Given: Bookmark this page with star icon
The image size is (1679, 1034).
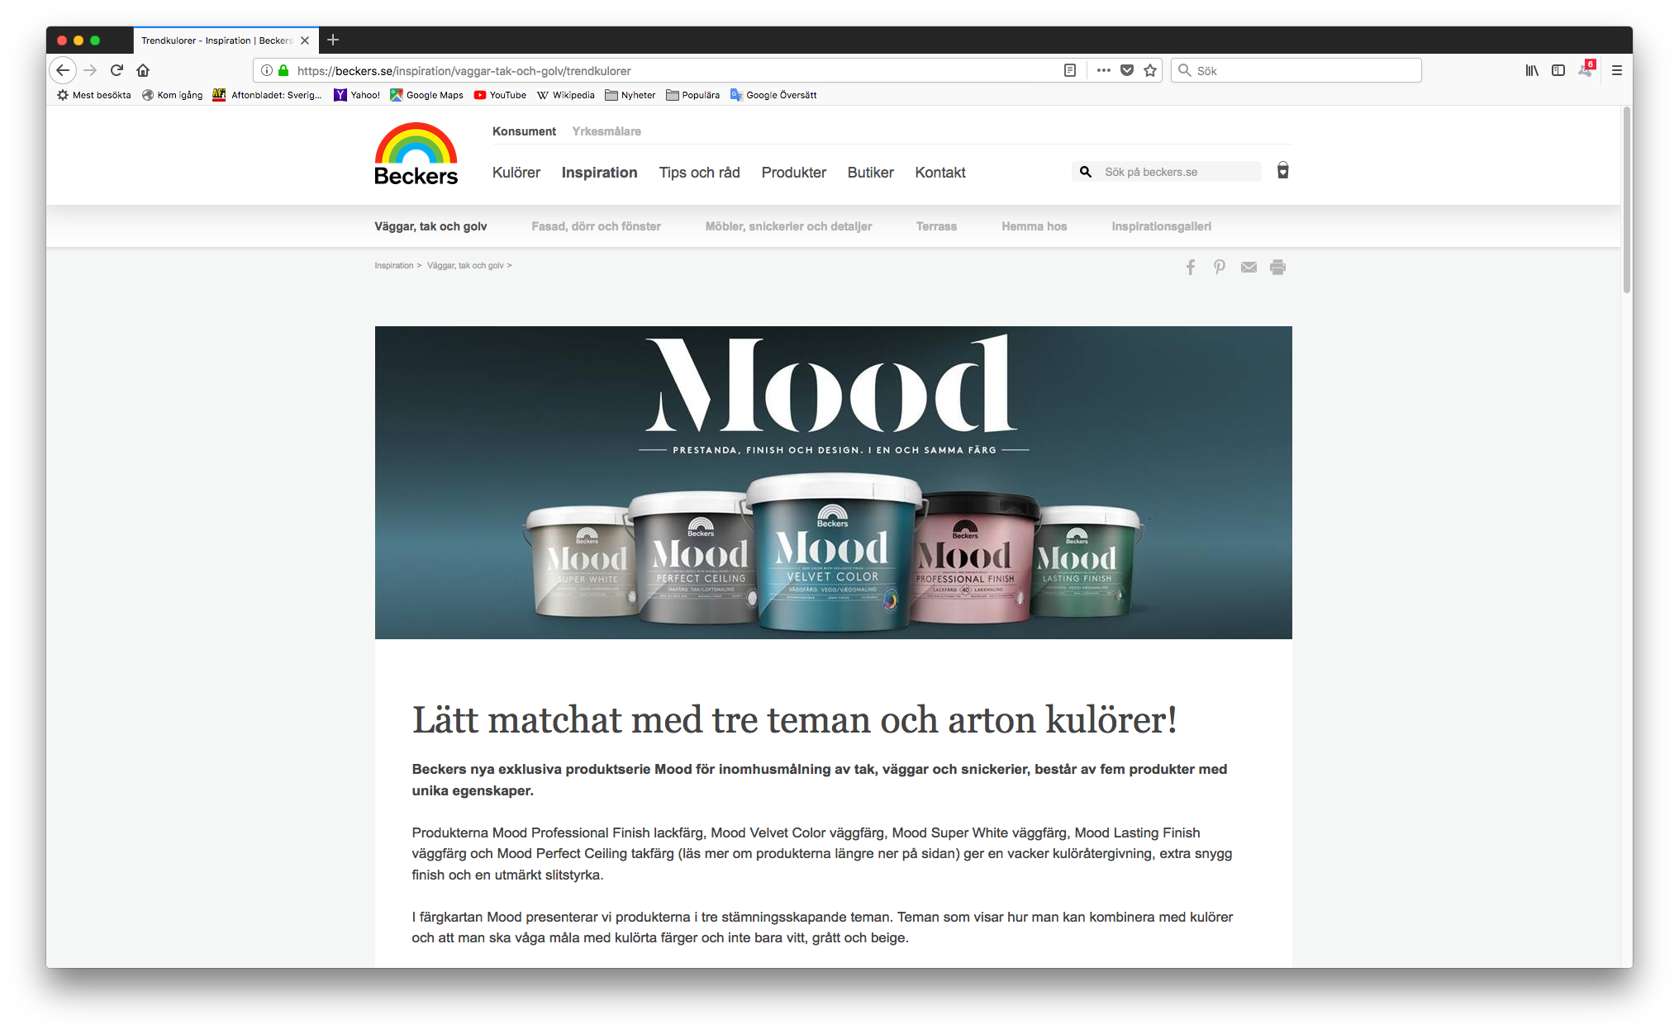Looking at the screenshot, I should click(1150, 70).
